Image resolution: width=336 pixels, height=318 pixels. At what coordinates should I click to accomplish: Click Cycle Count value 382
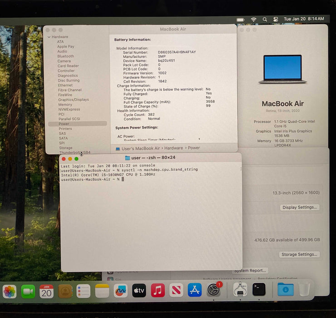click(x=151, y=114)
